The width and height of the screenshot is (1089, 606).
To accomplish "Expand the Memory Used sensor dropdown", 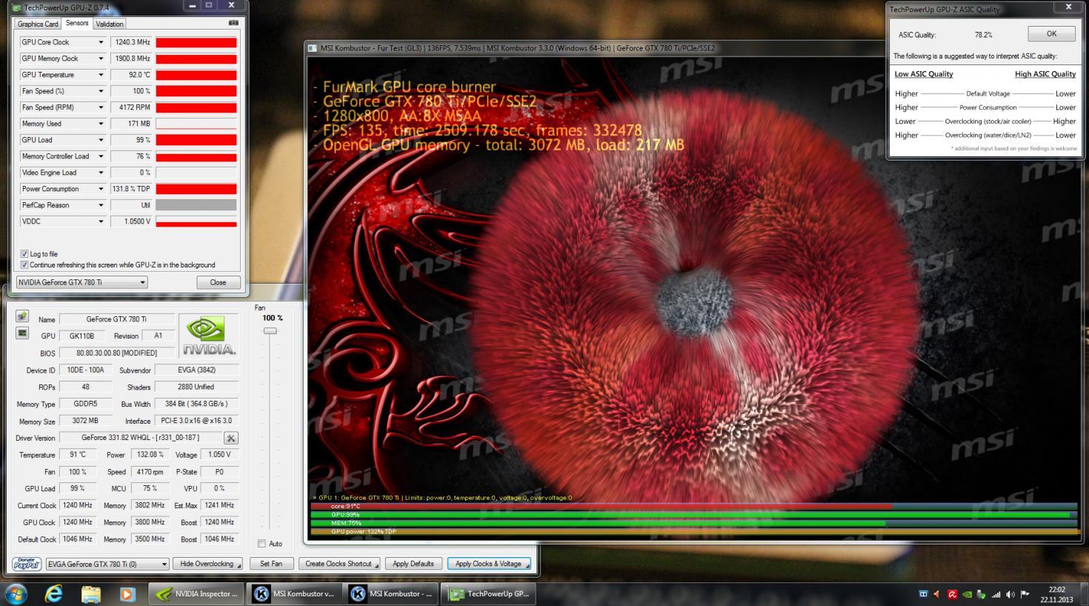I will (x=101, y=124).
